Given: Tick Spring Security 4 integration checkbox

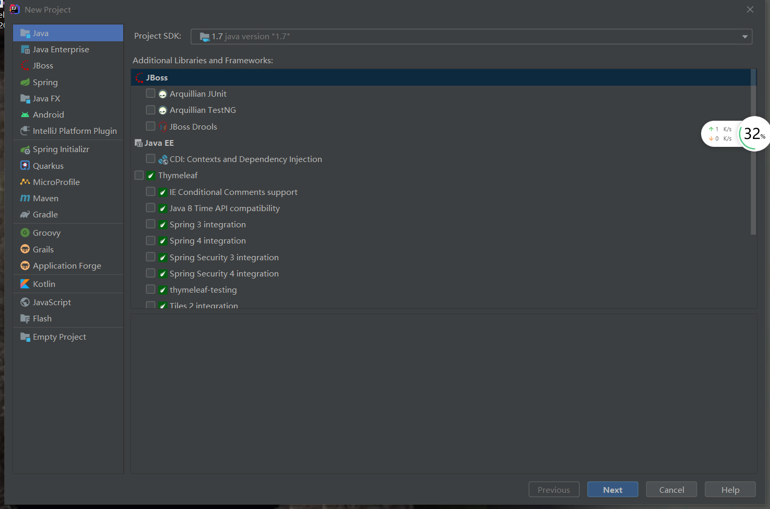Looking at the screenshot, I should pyautogui.click(x=150, y=273).
